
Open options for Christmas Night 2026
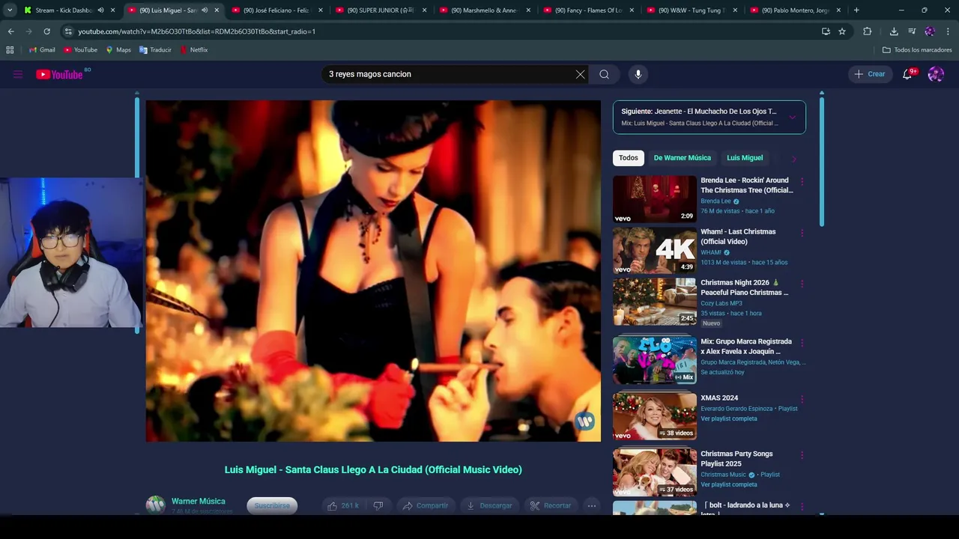802,284
